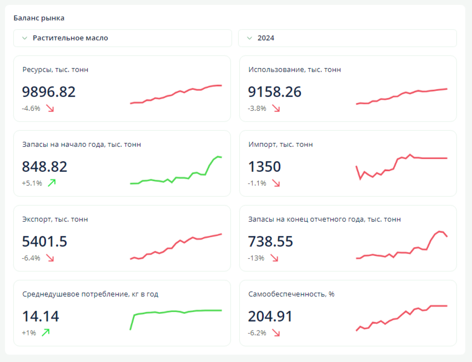472x362 pixels.
Task: Click the red down arrow under Импорт
Action: click(276, 183)
